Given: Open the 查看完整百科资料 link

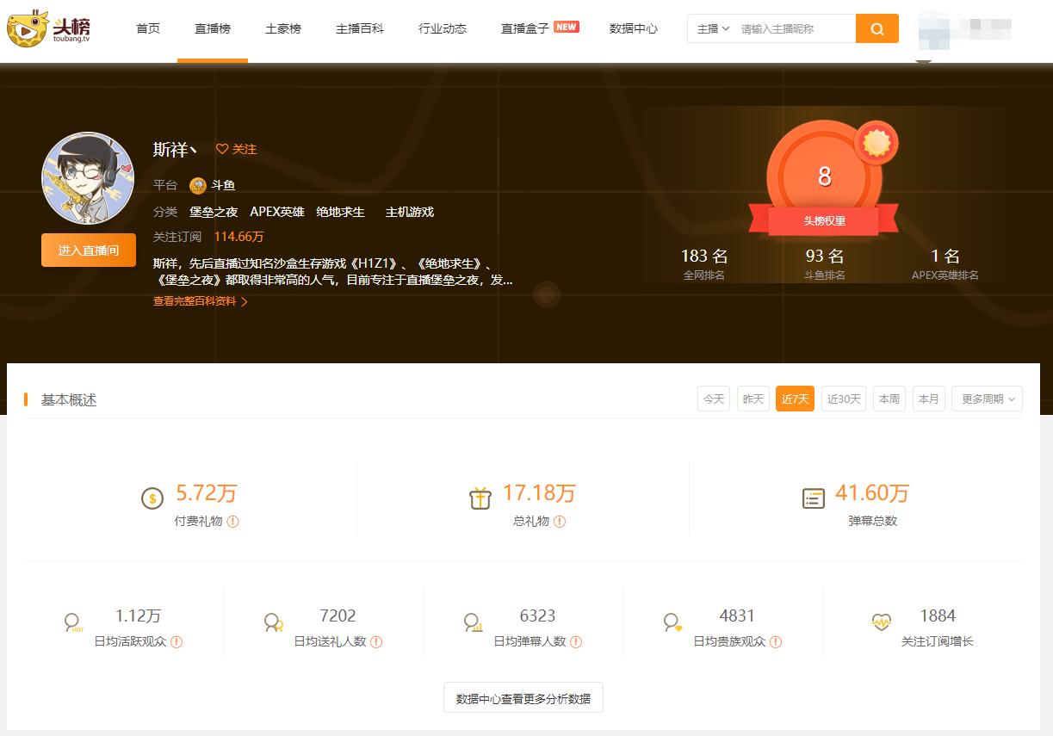Looking at the screenshot, I should [x=195, y=302].
